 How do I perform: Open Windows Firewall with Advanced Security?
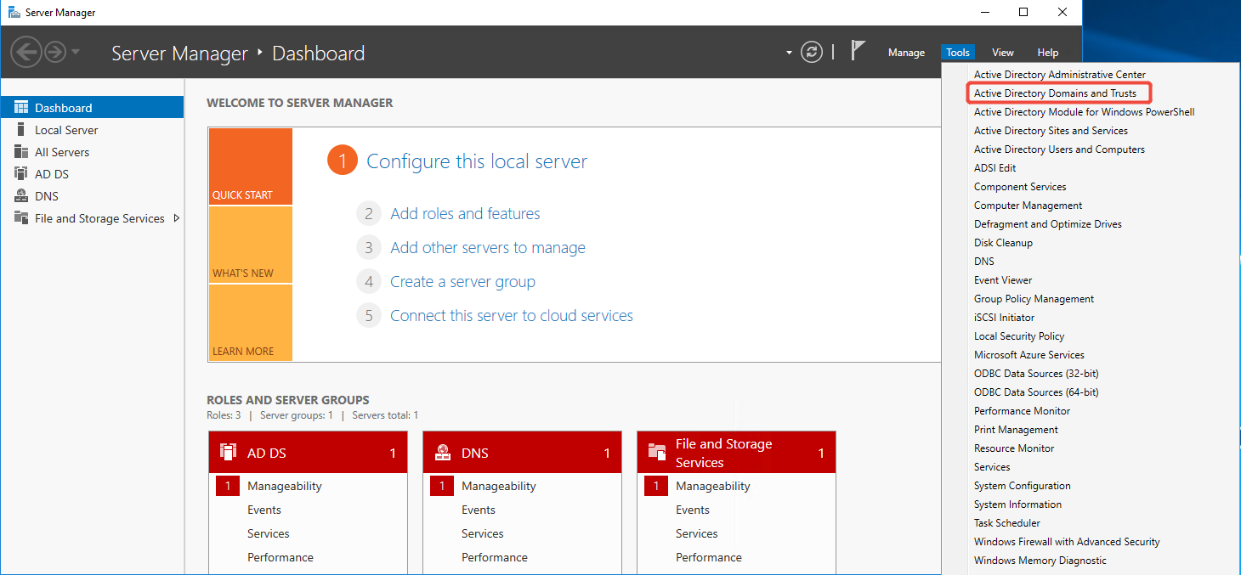[x=1067, y=542]
